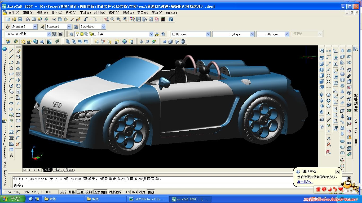Expand the 车架 layer dropdown list
The width and height of the screenshot is (362, 203).
coord(151,34)
